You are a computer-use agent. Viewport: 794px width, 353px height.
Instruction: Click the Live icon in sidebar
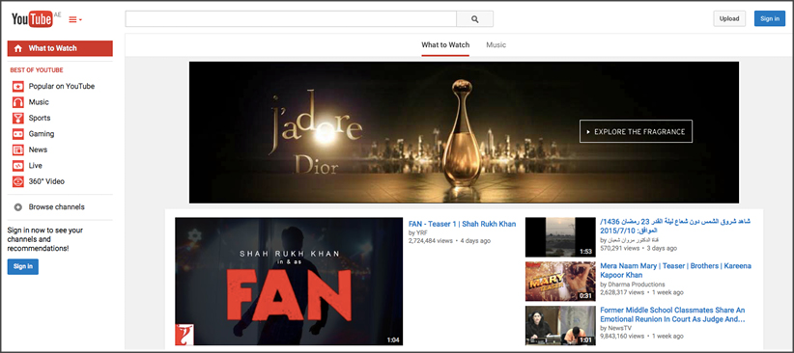pyautogui.click(x=18, y=165)
